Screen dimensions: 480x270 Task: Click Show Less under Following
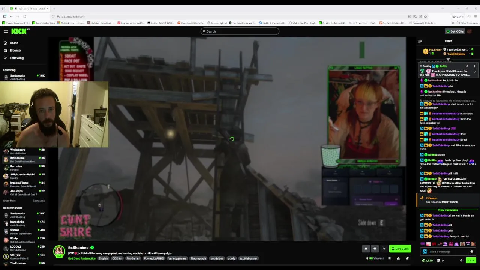(39, 201)
